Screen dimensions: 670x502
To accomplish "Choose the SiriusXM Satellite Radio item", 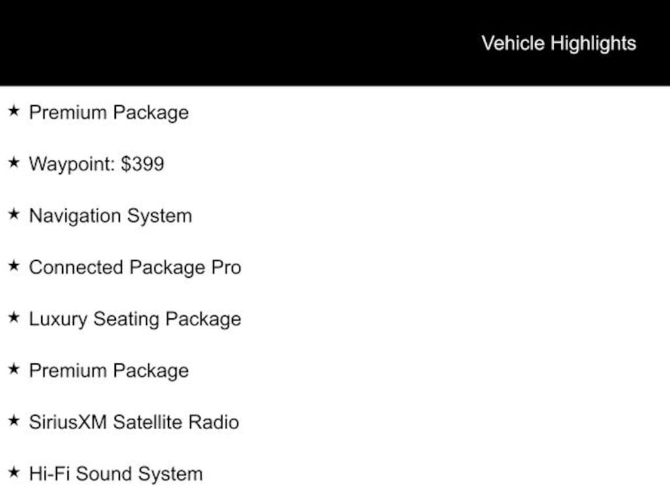I will pyautogui.click(x=134, y=422).
